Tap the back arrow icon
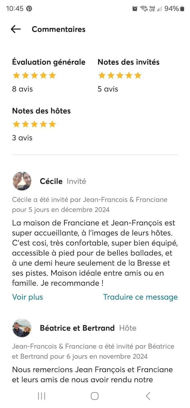The width and height of the screenshot is (190, 408). pos(16,29)
